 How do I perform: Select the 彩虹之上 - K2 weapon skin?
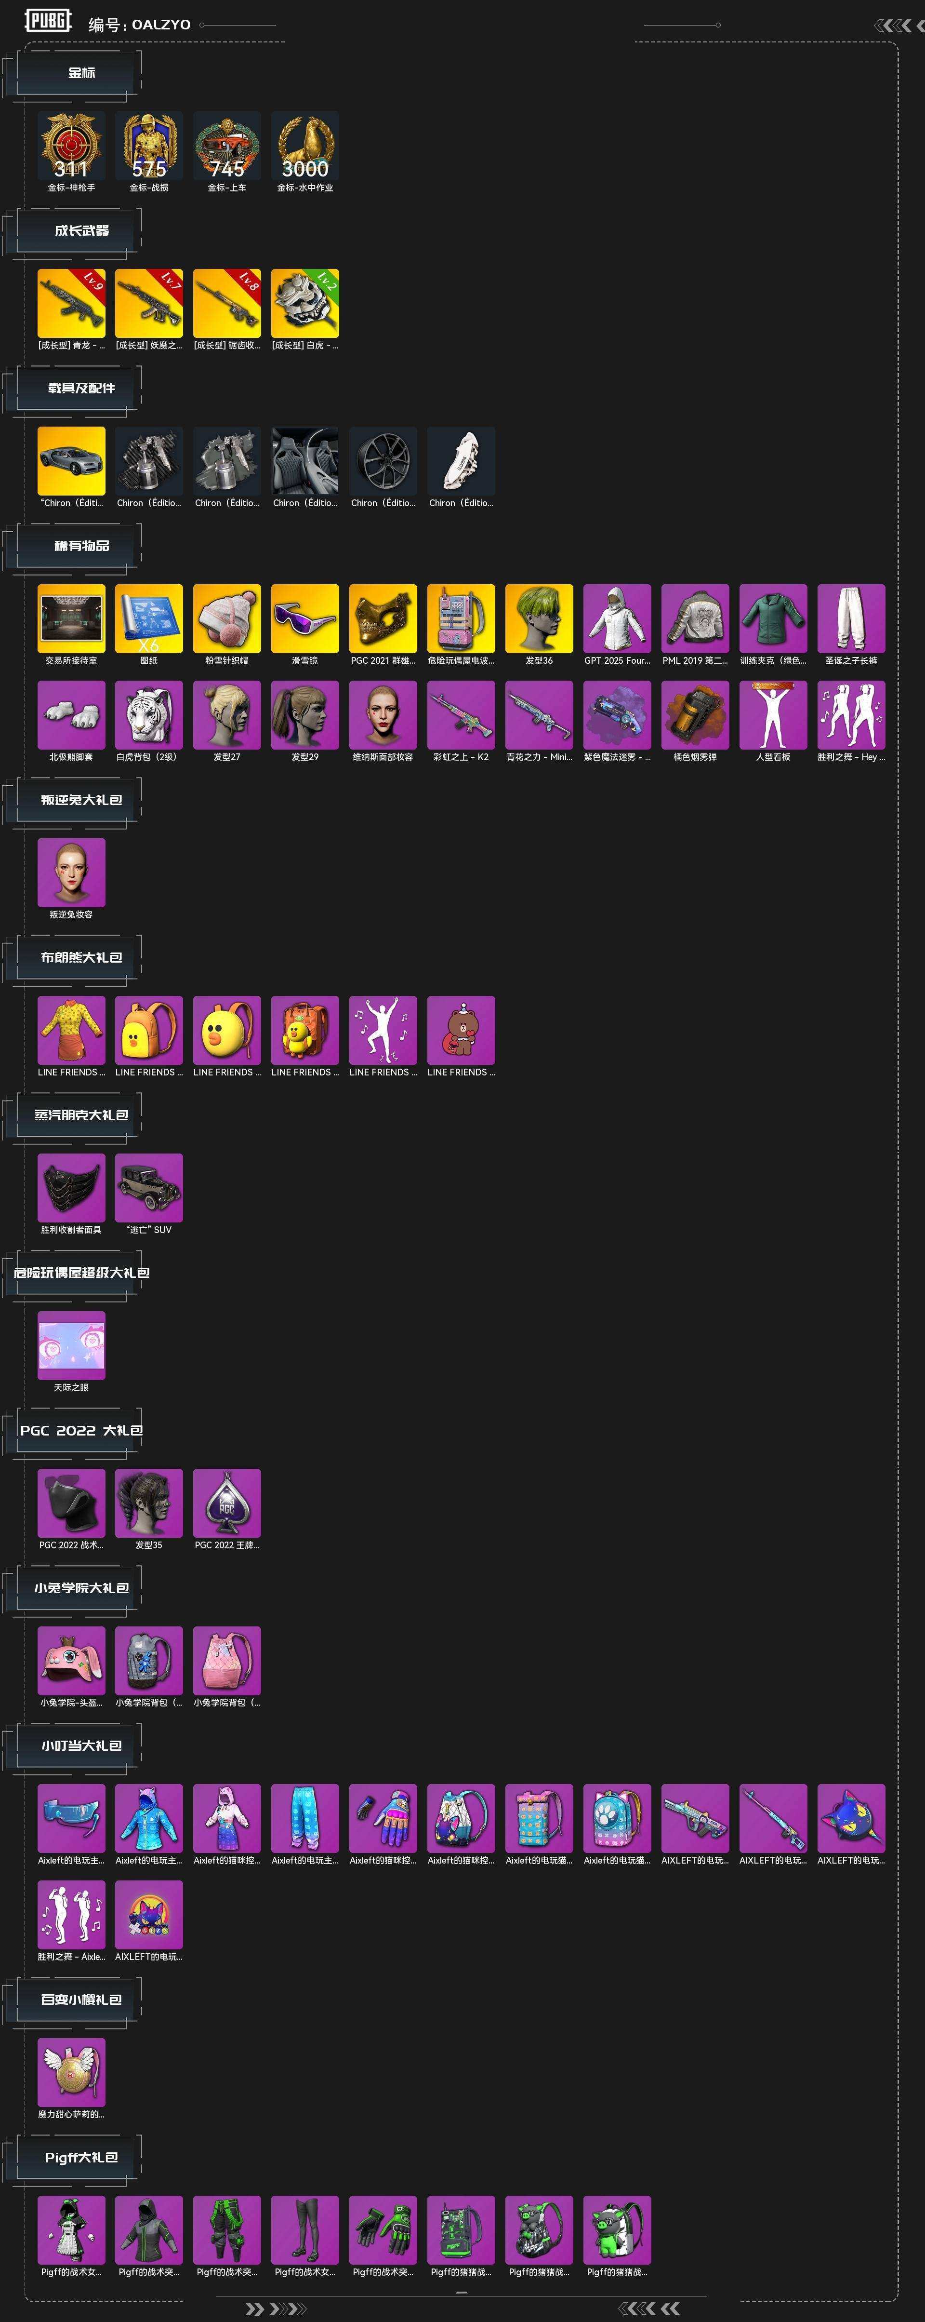461,715
